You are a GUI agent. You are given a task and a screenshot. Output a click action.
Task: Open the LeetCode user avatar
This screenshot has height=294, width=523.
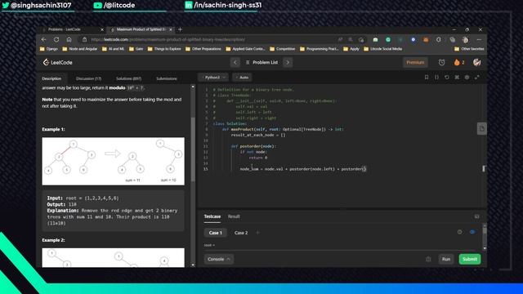(x=477, y=62)
